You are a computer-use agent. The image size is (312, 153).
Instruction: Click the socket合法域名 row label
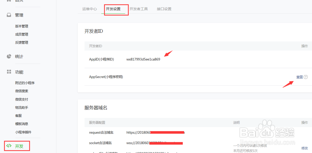pos(100,143)
